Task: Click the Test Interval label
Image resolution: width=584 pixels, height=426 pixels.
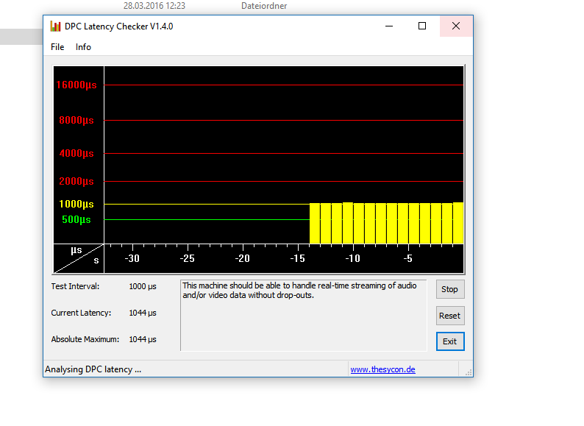Action: click(75, 286)
